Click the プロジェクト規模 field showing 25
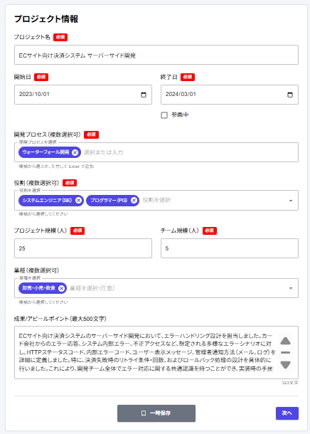The image size is (310, 434). tap(83, 248)
